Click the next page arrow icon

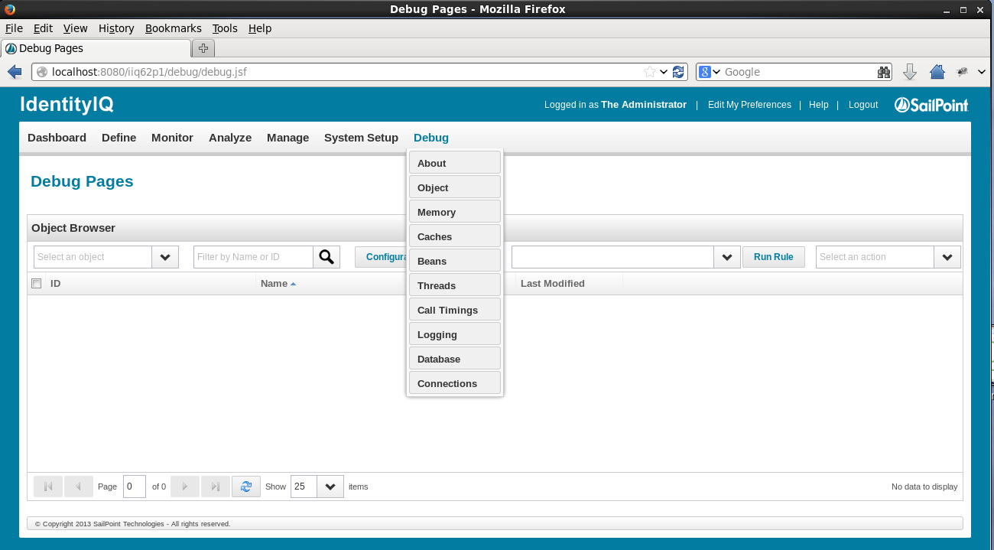click(184, 486)
